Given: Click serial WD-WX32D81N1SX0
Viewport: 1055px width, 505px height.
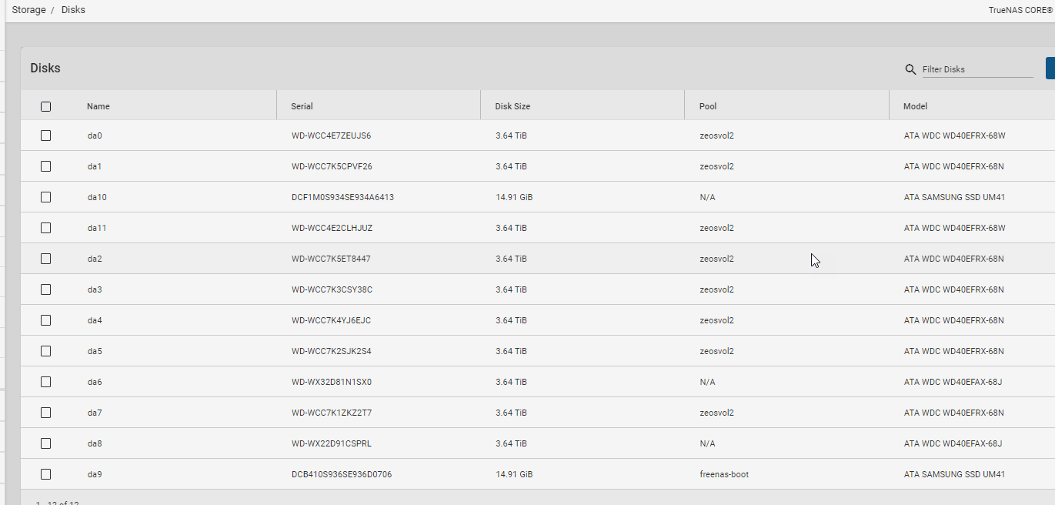Looking at the screenshot, I should coord(332,382).
